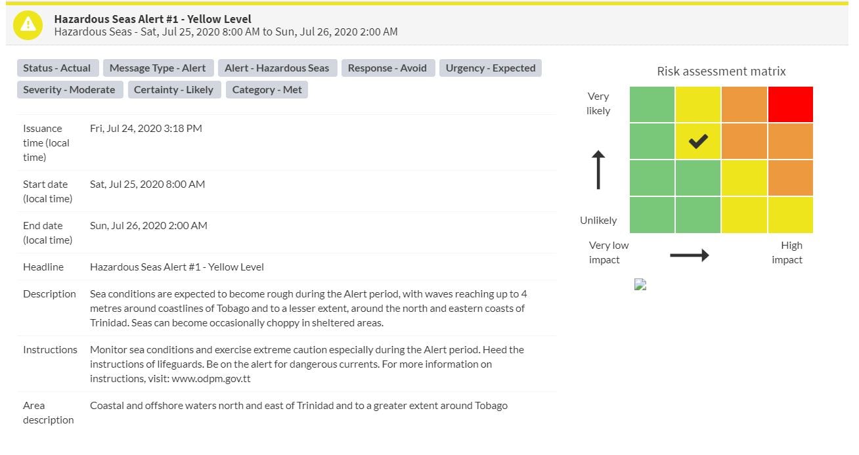Click the checkmark in the risk matrix

[698, 141]
